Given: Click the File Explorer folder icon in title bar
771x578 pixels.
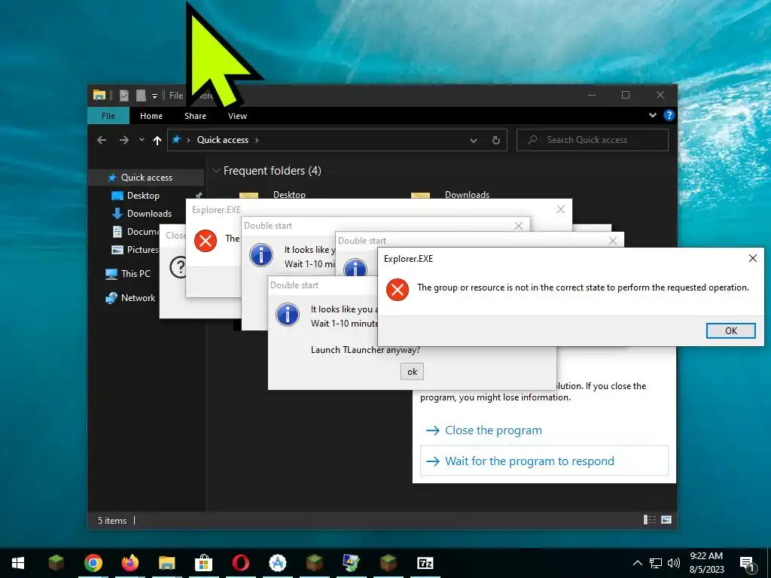Looking at the screenshot, I should click(x=99, y=95).
